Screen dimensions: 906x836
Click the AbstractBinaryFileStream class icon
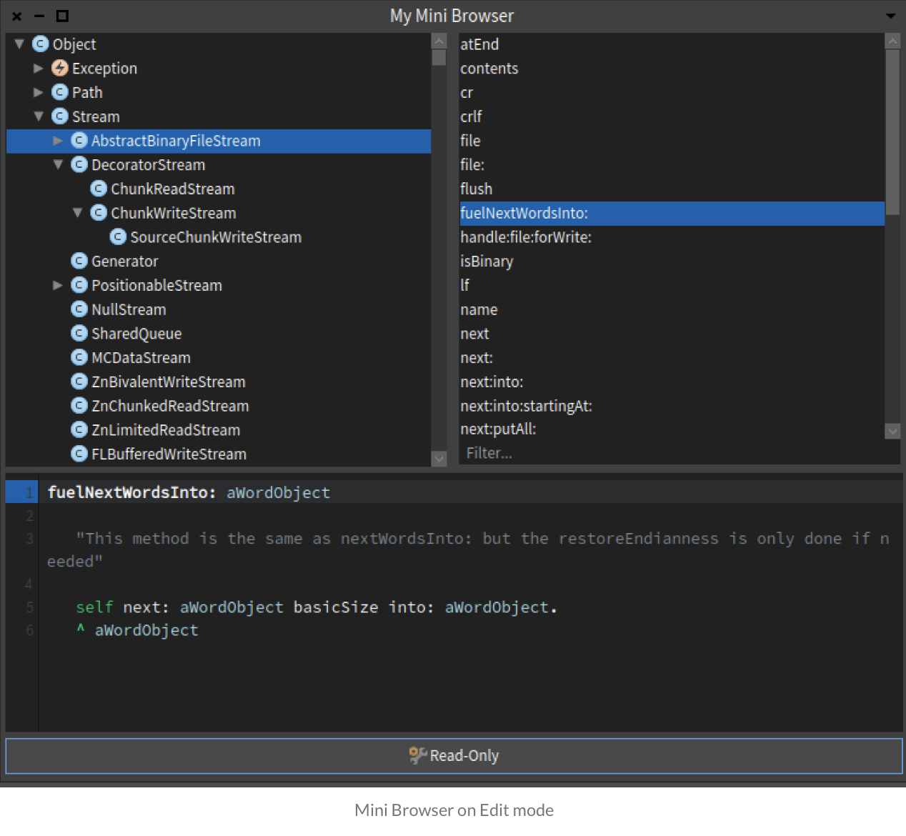[79, 141]
